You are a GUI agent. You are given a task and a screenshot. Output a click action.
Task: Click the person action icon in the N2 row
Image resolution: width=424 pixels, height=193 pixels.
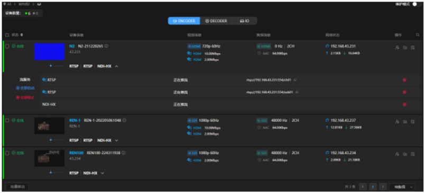click(397, 47)
